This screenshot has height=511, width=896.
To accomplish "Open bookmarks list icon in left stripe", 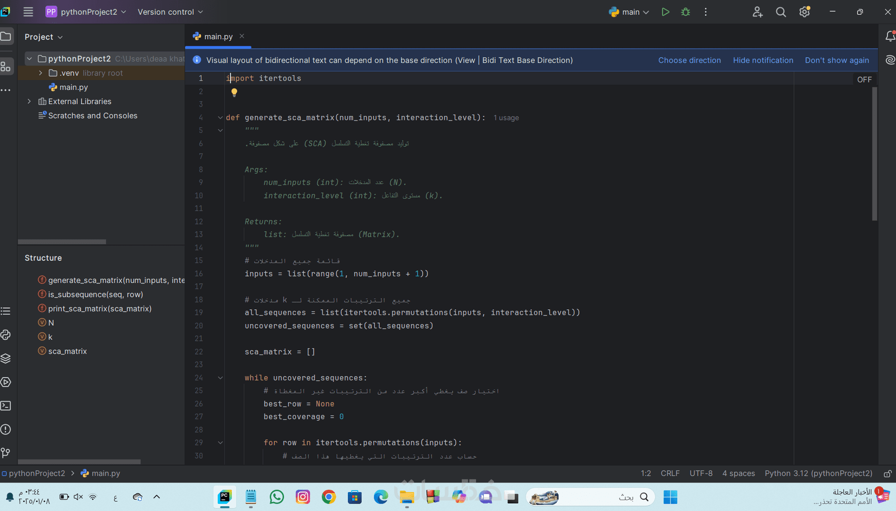I will [x=6, y=311].
